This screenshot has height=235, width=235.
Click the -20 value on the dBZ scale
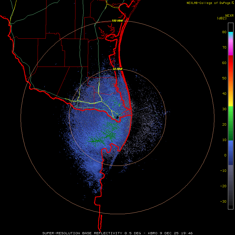[223, 186]
